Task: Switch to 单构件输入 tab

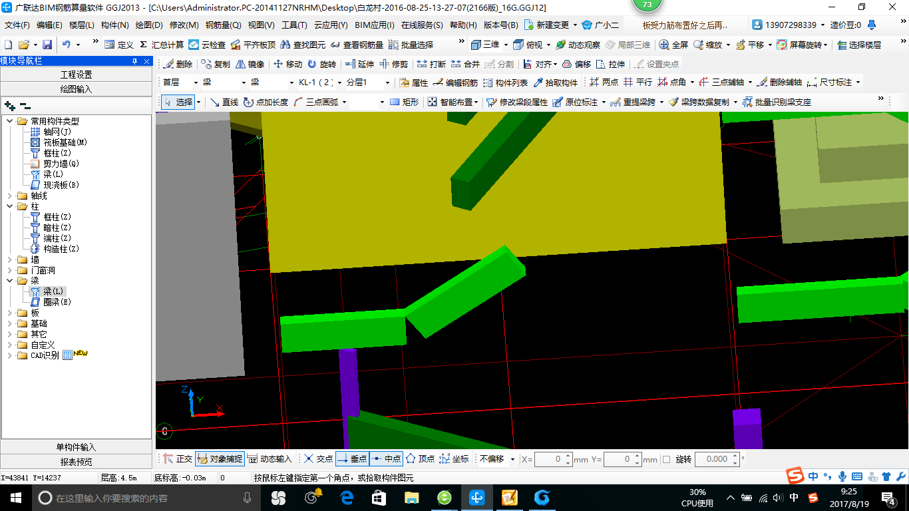Action: 77,447
